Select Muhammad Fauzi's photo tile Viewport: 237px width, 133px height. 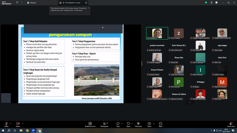tap(201, 95)
